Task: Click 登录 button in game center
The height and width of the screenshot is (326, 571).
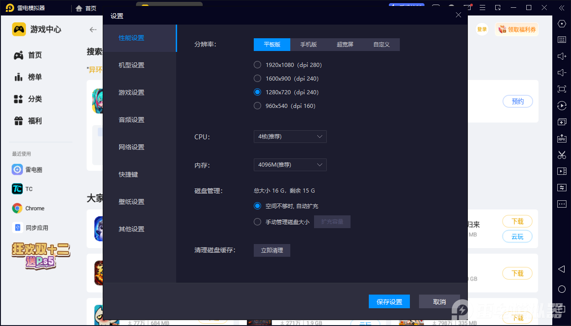Action: tap(482, 30)
